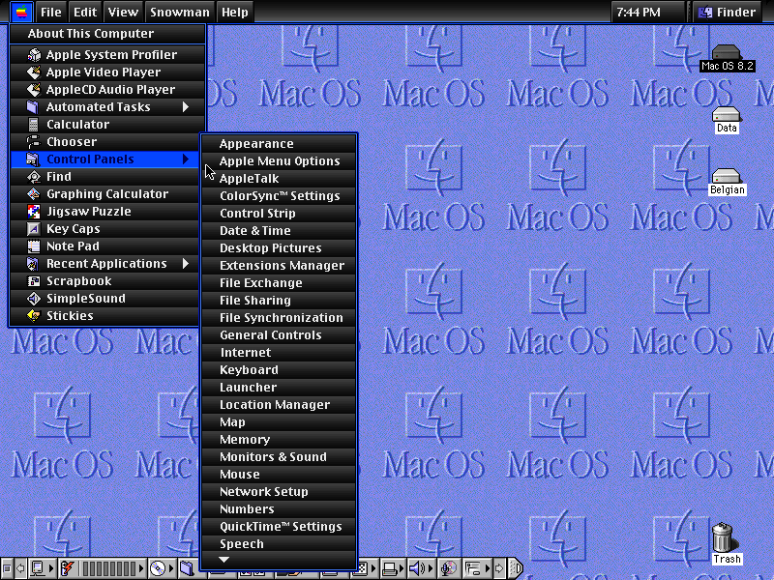
Task: Open Extensions Manager
Action: 279,265
